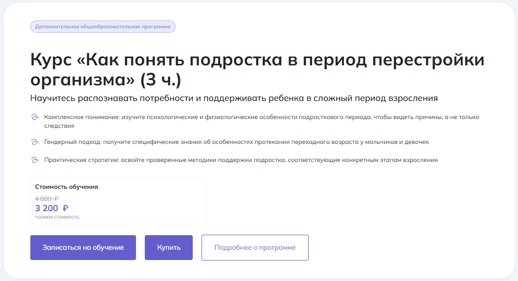Click the 'Комплексное понимание' bullet text
Image resolution: width=518 pixels, height=281 pixels.
tap(262, 121)
